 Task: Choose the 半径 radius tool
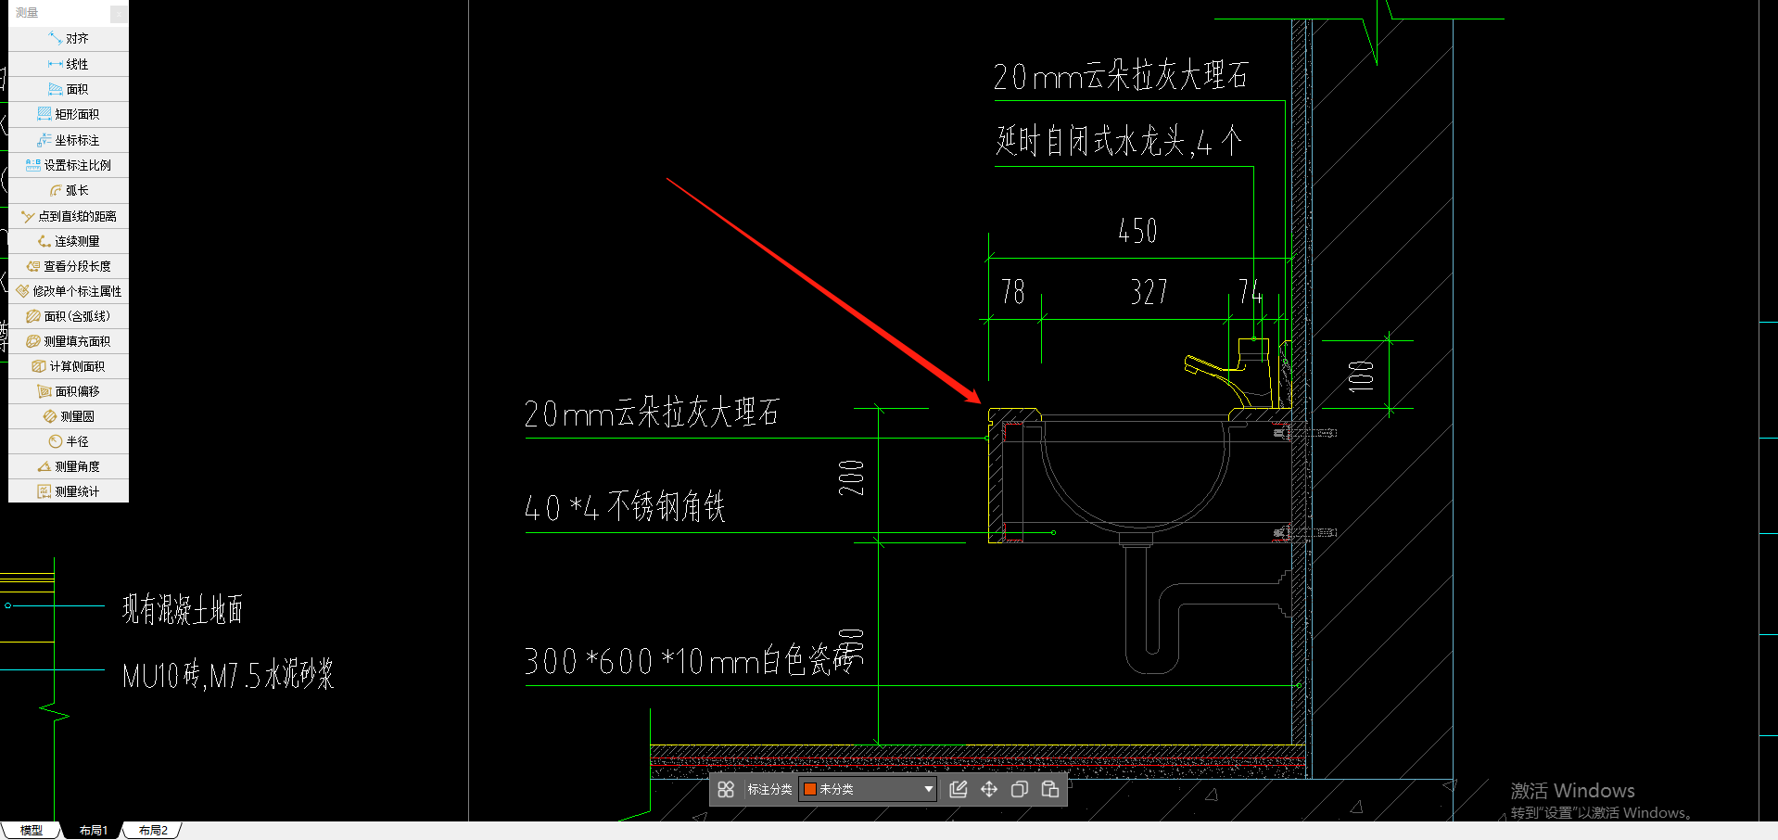[x=69, y=441]
